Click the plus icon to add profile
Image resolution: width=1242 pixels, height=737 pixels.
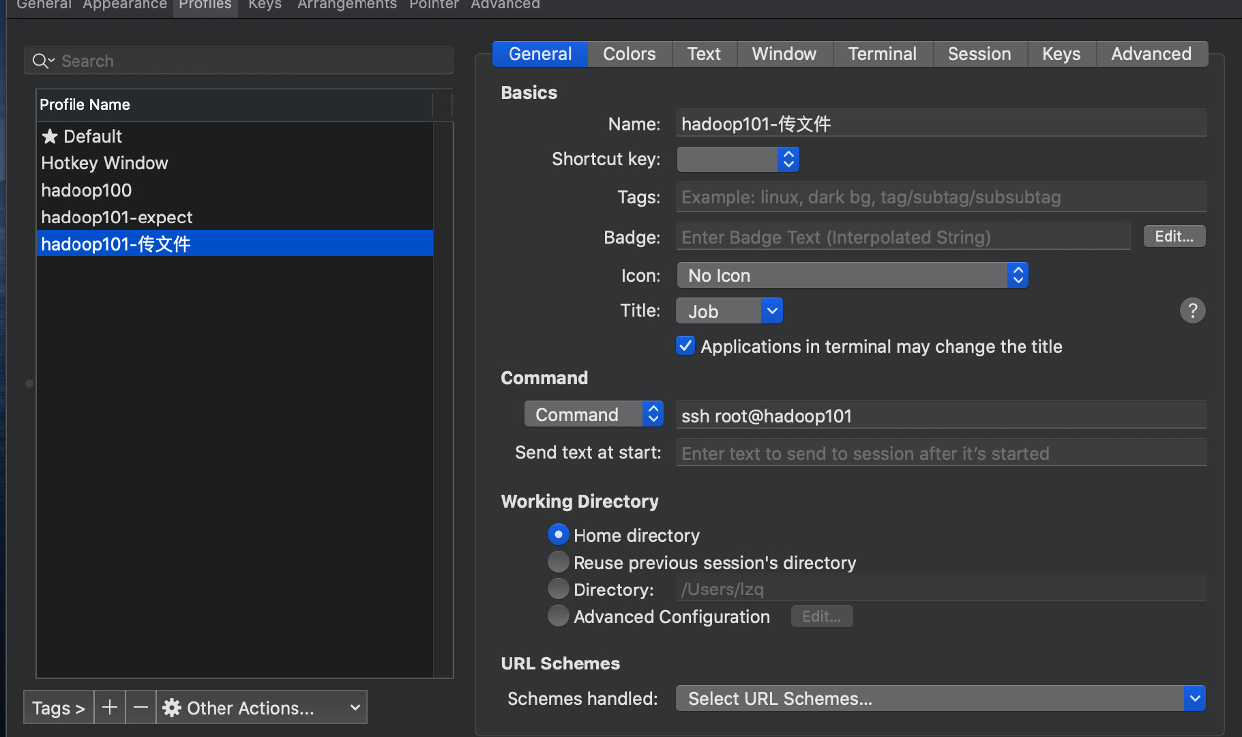point(109,707)
